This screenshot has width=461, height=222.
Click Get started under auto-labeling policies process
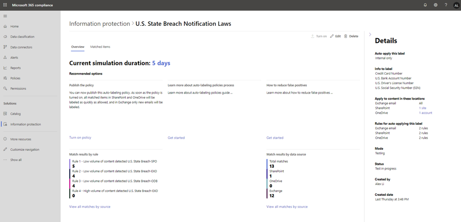click(176, 138)
